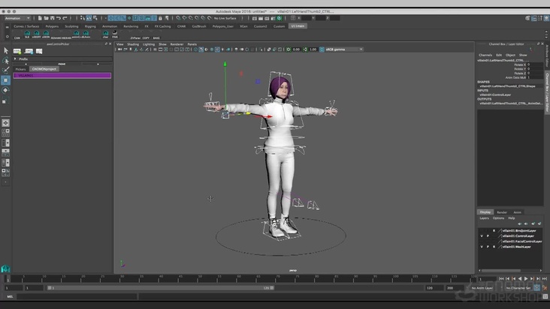Select the VILLAIN01 purple picker button
550x309 pixels.
[x=62, y=75]
